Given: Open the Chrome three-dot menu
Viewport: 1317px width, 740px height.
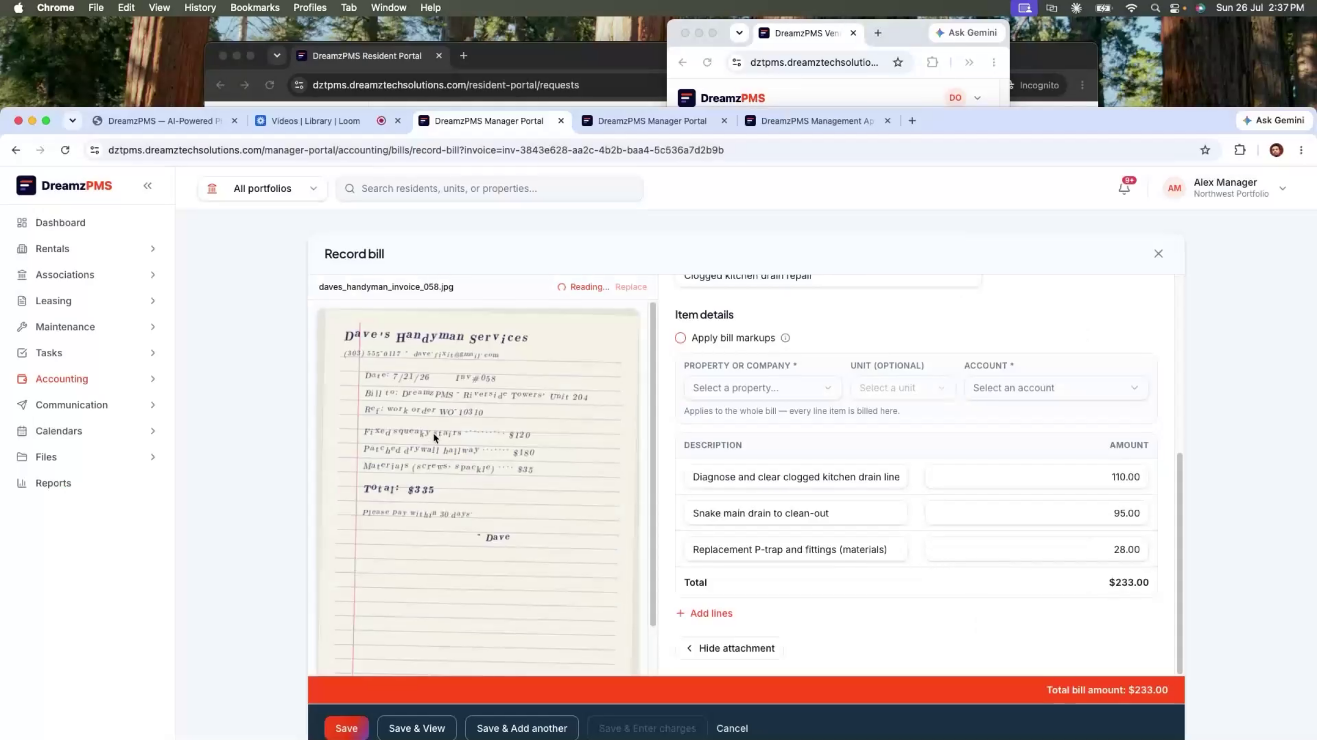Looking at the screenshot, I should (1301, 150).
